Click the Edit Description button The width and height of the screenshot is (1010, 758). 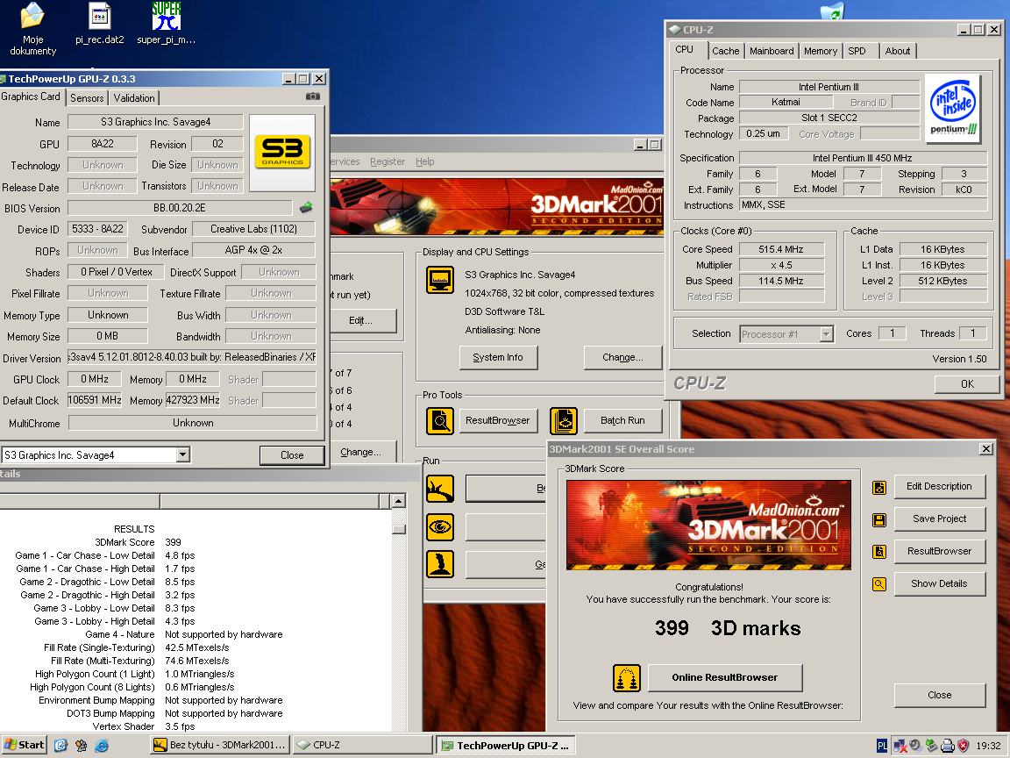pyautogui.click(x=939, y=487)
